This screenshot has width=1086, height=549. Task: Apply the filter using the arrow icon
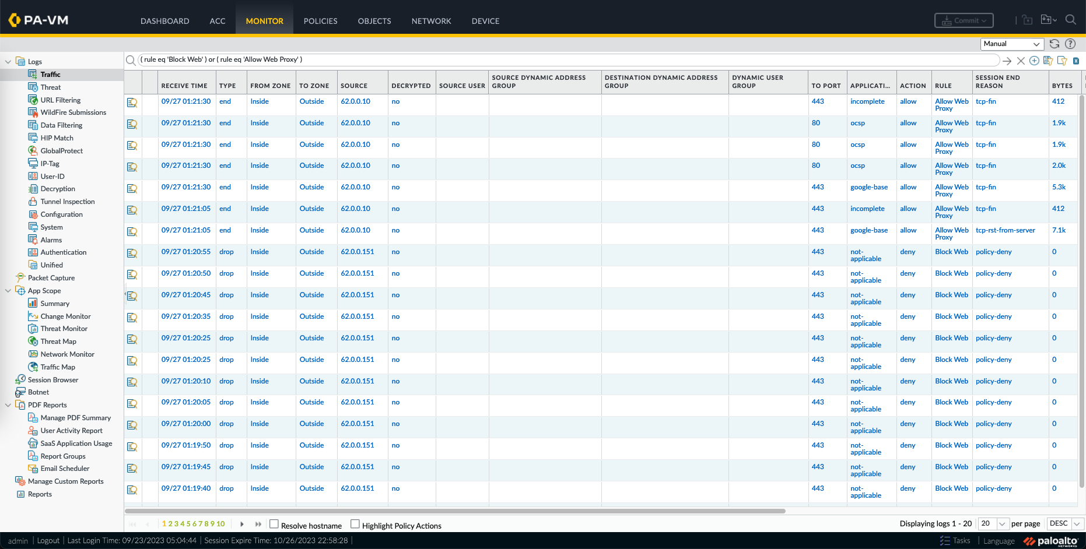click(1007, 61)
